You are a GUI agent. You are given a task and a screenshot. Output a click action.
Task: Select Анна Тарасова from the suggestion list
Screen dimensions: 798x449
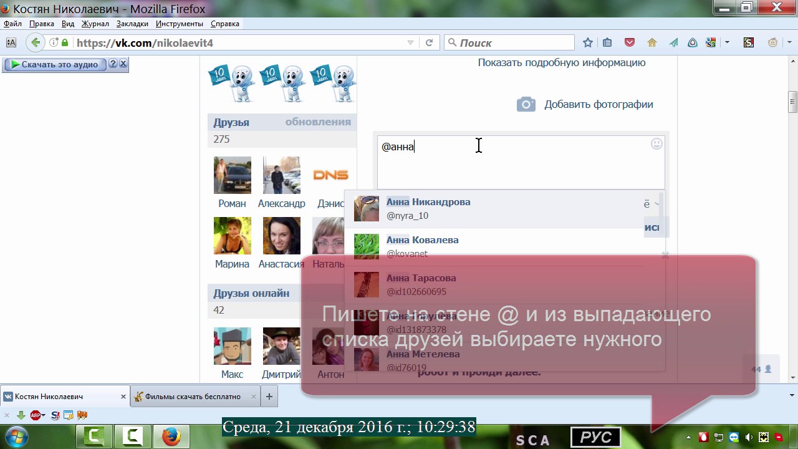point(505,285)
